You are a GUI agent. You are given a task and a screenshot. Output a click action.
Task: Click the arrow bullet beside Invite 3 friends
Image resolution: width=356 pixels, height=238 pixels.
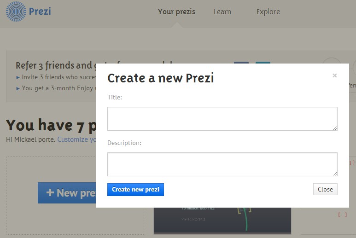(18, 77)
